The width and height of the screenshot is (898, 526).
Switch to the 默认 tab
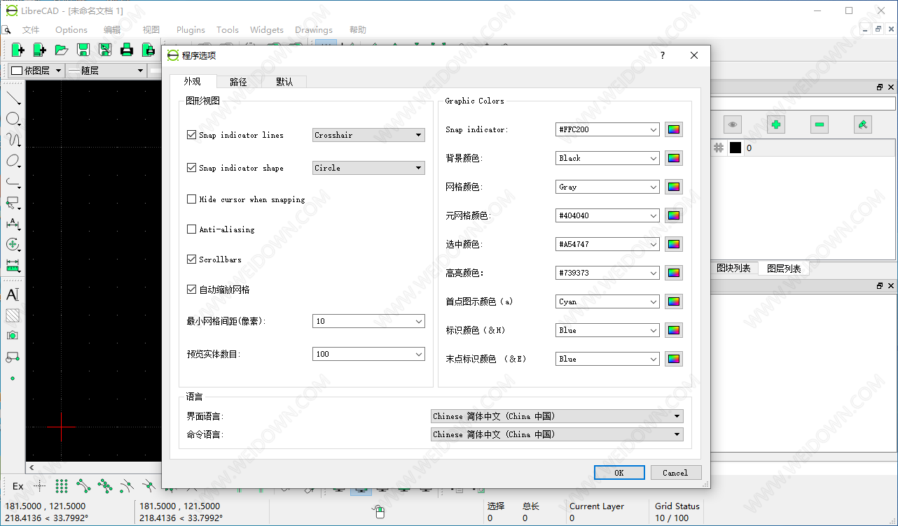[x=284, y=82]
